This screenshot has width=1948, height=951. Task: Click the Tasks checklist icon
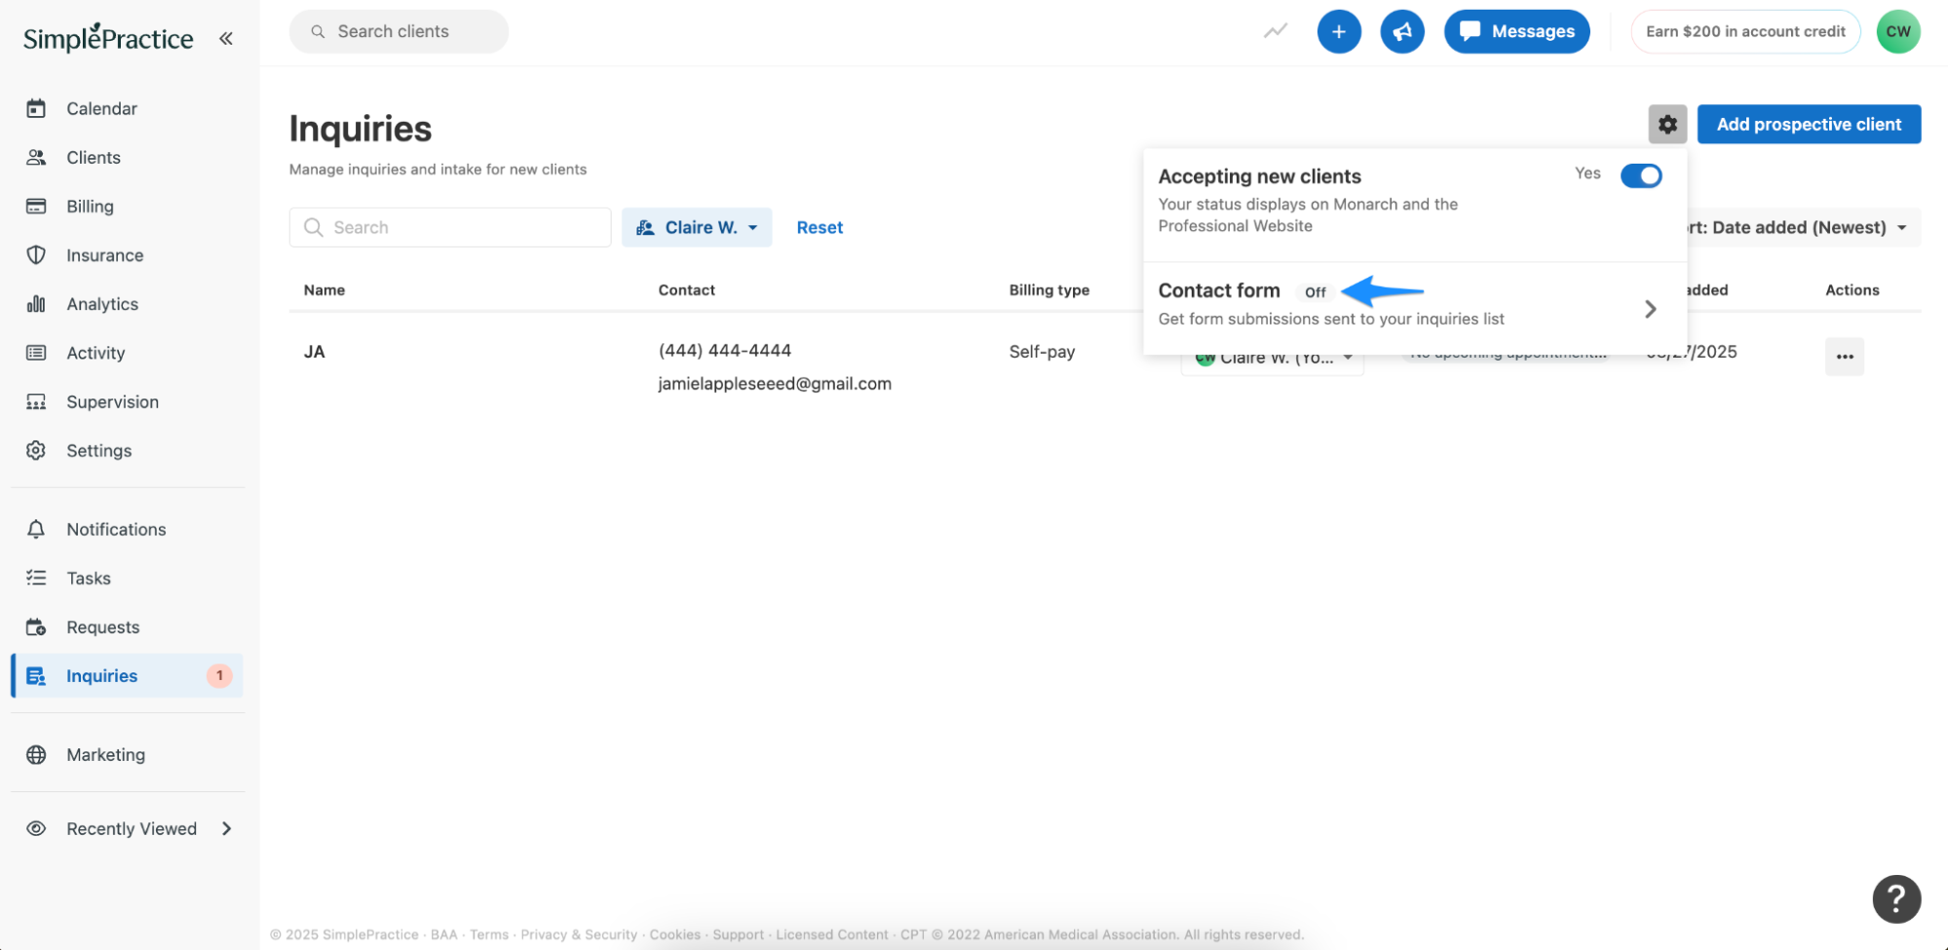click(36, 578)
